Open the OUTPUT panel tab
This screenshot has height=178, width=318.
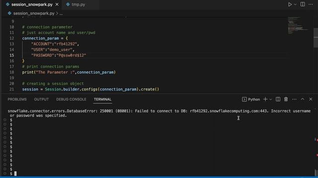pos(41,99)
